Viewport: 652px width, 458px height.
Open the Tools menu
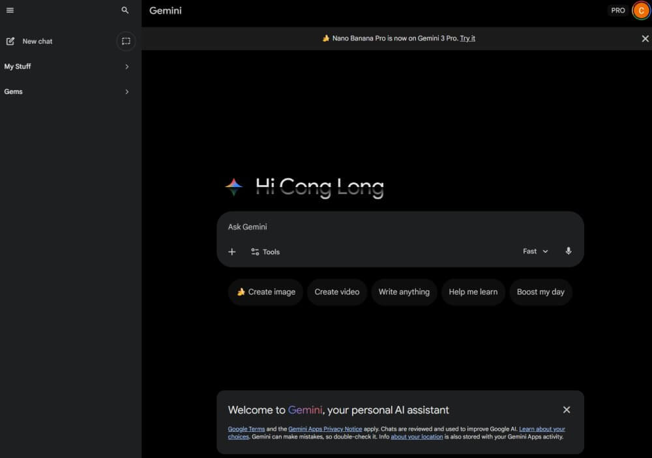pyautogui.click(x=265, y=252)
